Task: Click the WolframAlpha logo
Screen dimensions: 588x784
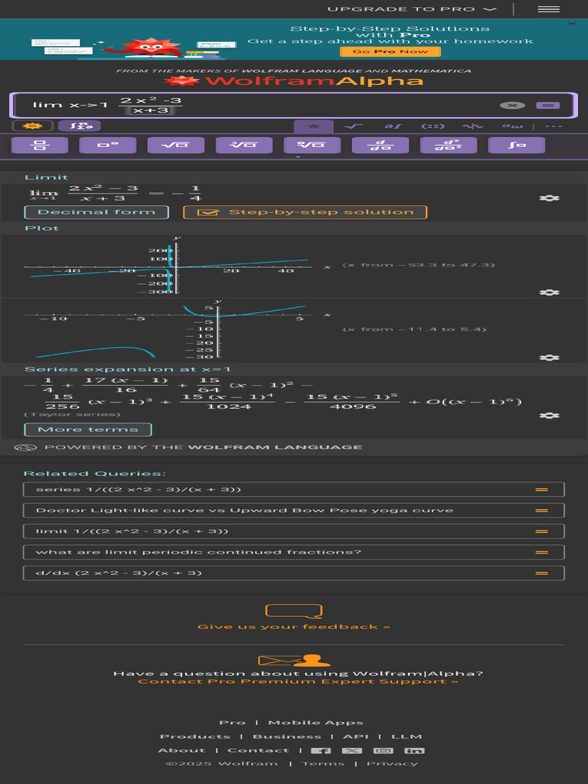Action: click(293, 81)
